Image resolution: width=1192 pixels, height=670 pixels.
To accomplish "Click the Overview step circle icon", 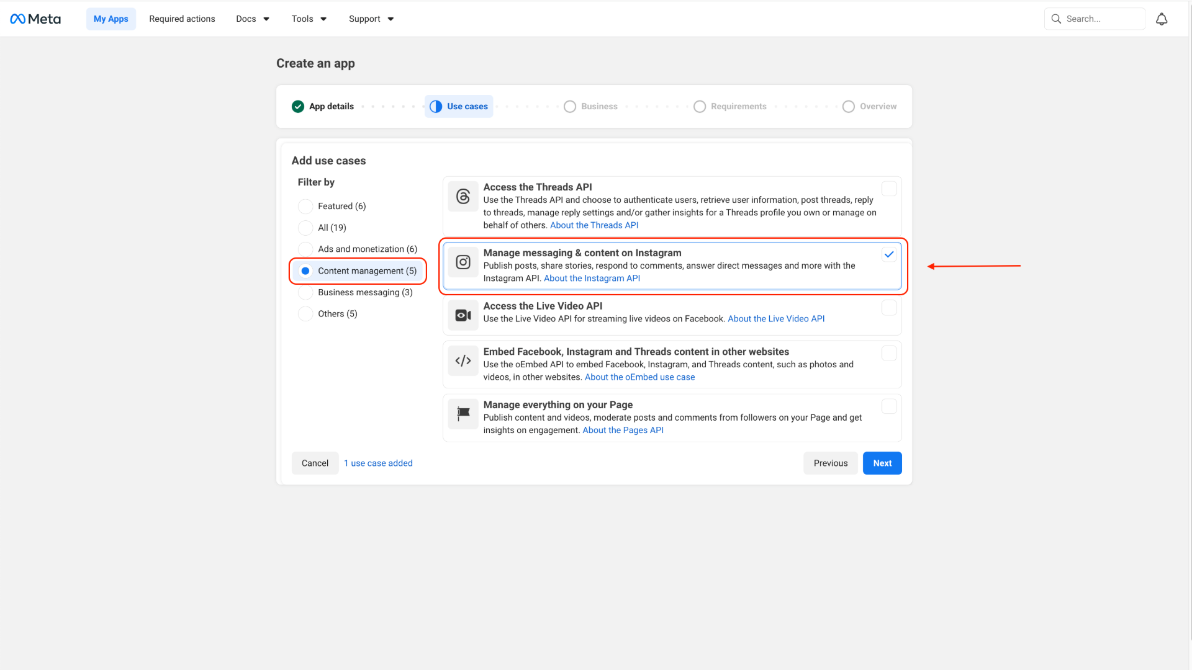I will (849, 106).
